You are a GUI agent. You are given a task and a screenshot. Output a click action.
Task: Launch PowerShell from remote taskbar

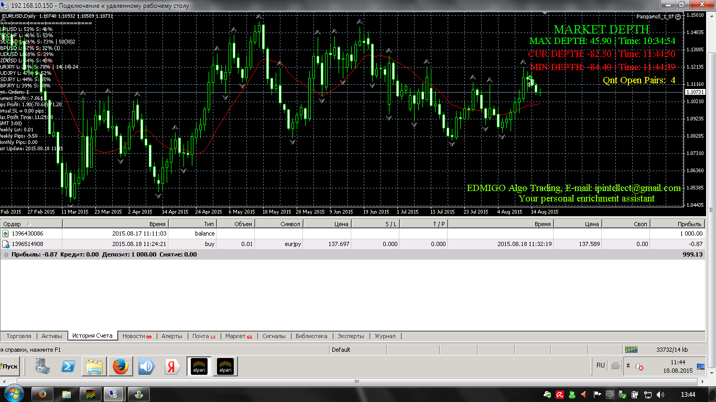(69, 366)
